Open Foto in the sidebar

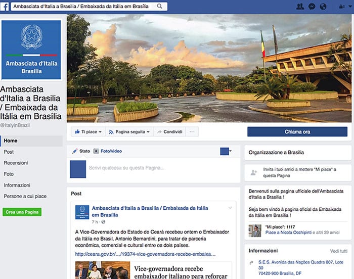9,174
